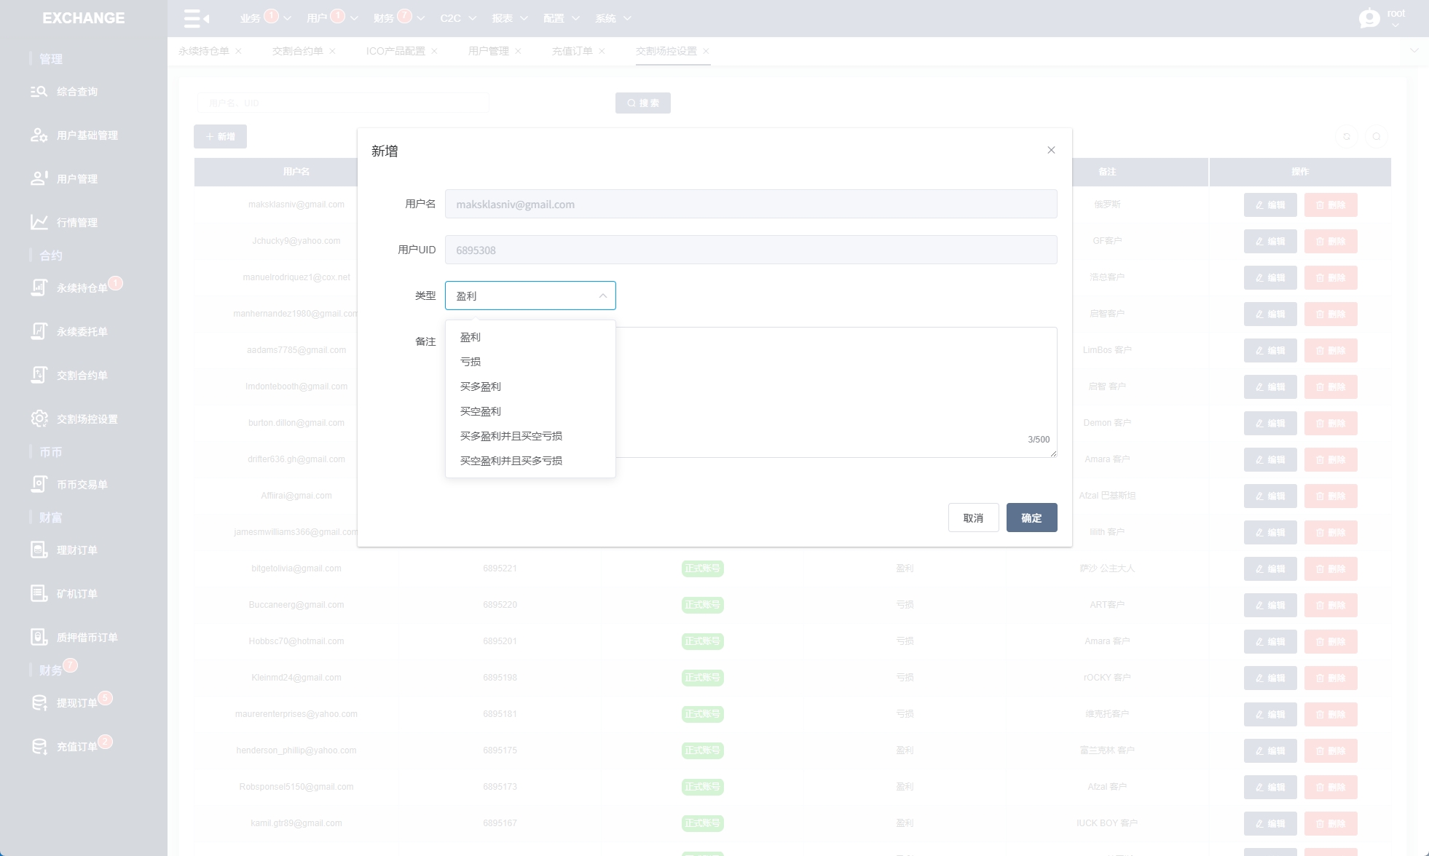Open 交割场控设置 gear icon

click(x=39, y=419)
